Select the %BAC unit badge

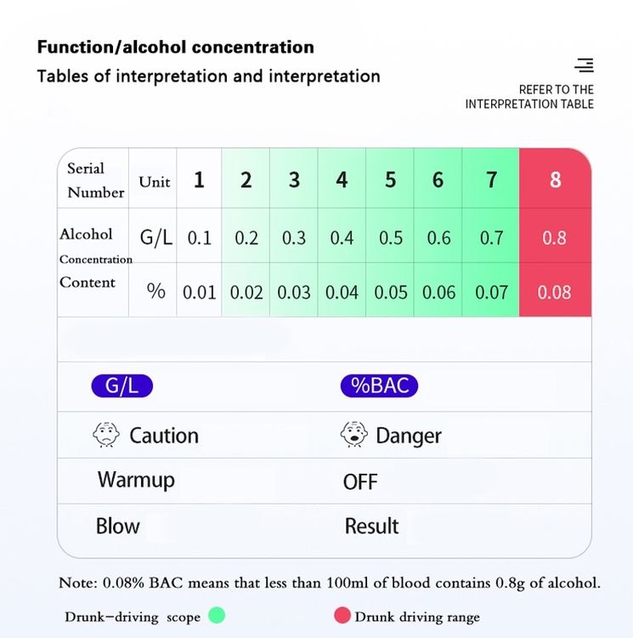click(x=379, y=385)
